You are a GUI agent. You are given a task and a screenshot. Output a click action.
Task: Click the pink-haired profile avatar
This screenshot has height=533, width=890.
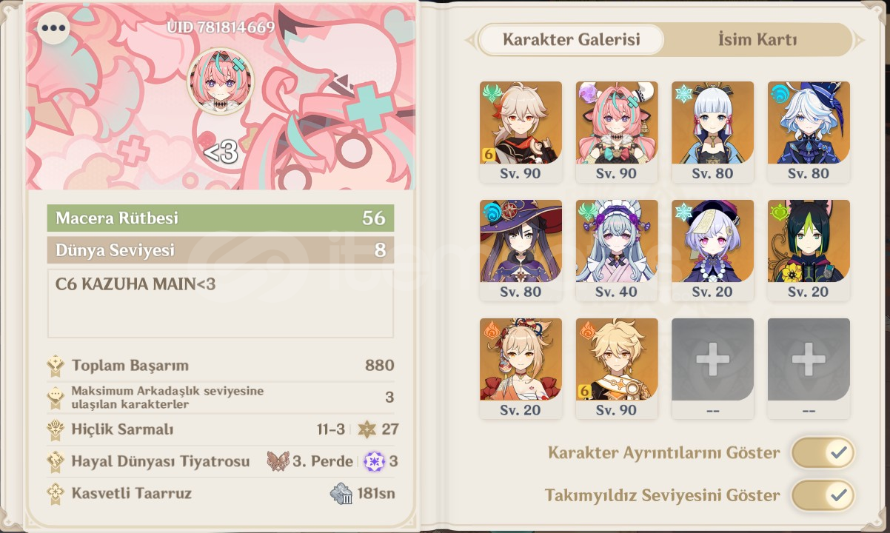221,81
